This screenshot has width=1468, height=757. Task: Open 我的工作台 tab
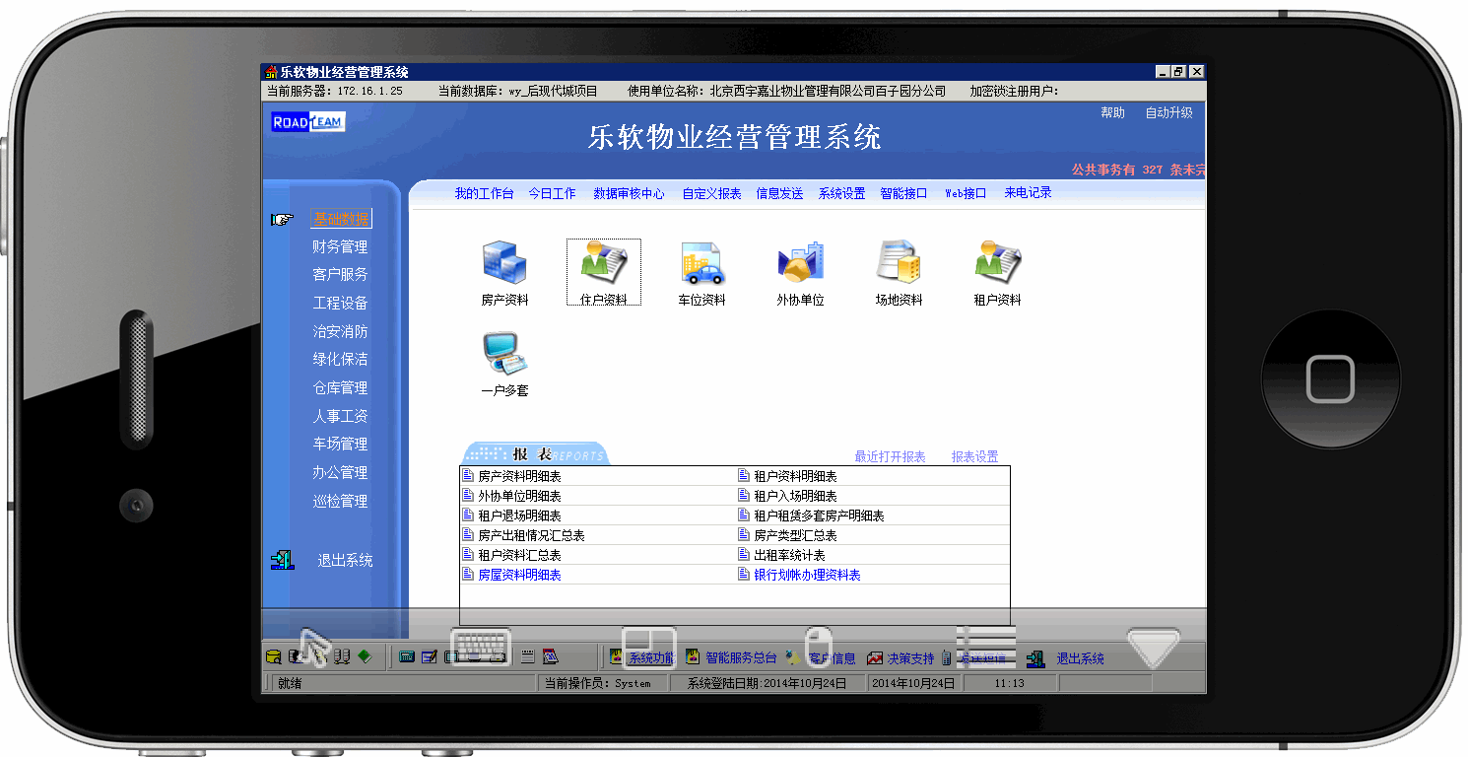coord(484,193)
